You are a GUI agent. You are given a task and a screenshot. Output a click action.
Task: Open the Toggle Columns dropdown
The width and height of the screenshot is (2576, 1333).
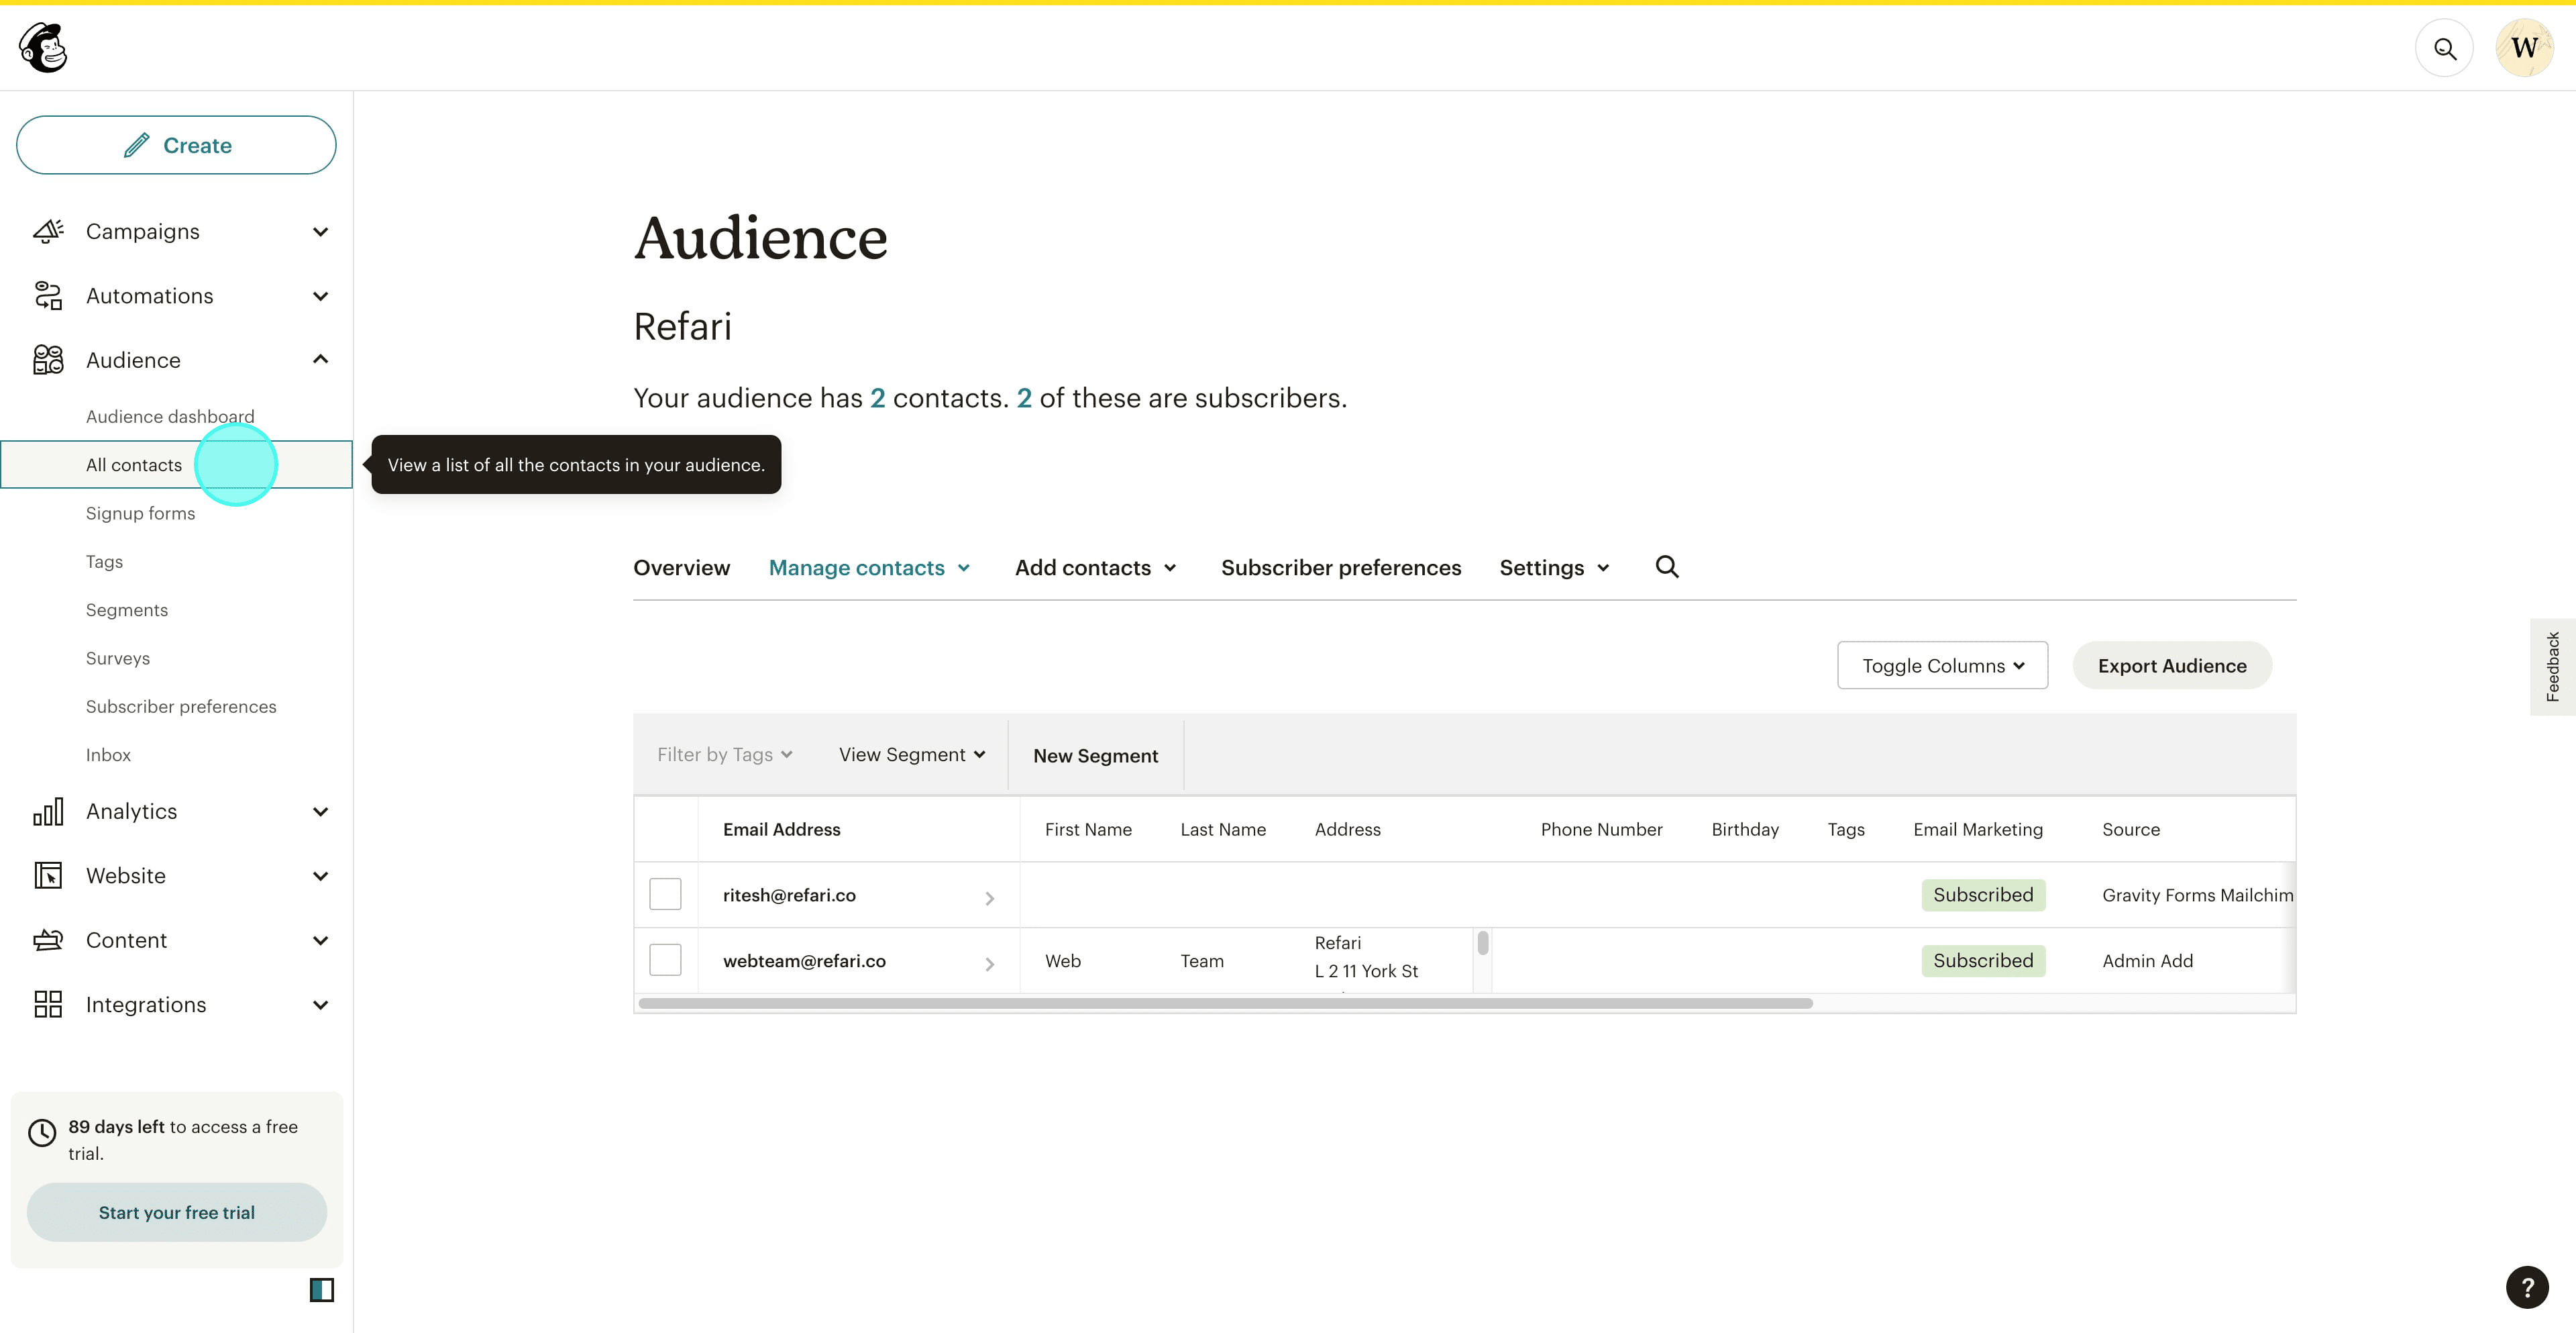point(1942,666)
